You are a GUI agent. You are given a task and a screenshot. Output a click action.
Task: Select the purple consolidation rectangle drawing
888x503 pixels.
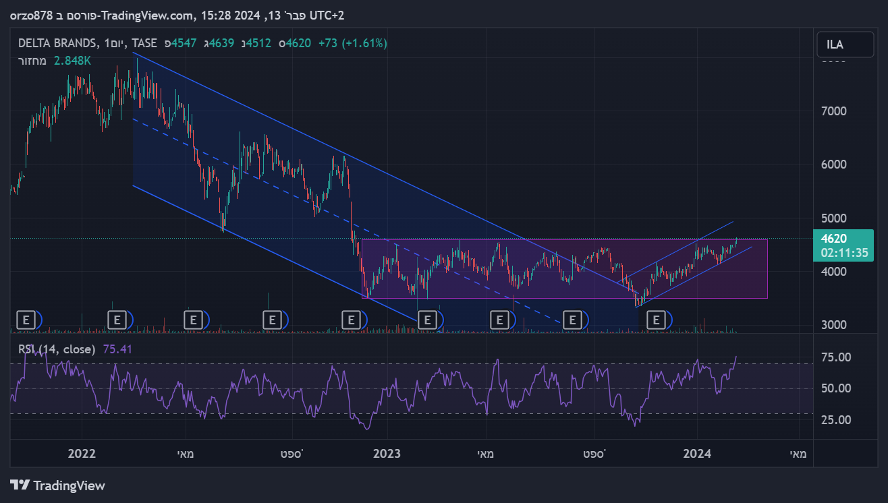coord(565,269)
